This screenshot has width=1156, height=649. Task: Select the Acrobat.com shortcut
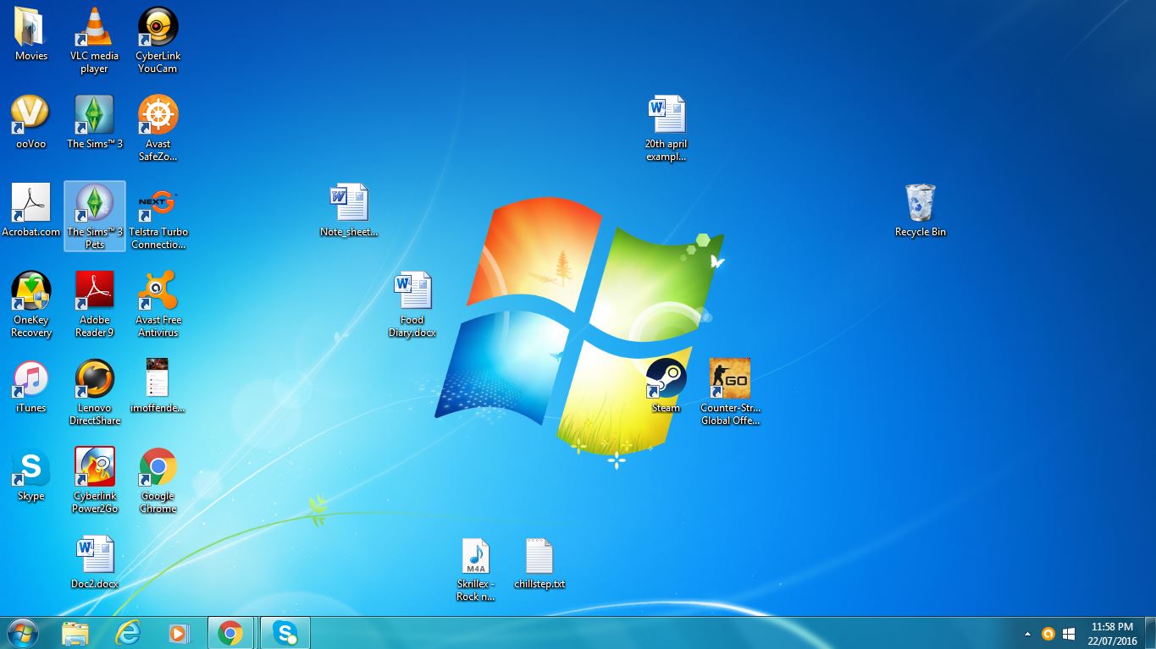coord(31,211)
